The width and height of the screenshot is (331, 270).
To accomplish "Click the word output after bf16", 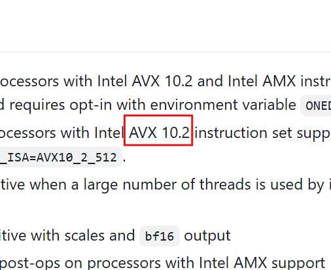I will tap(207, 236).
